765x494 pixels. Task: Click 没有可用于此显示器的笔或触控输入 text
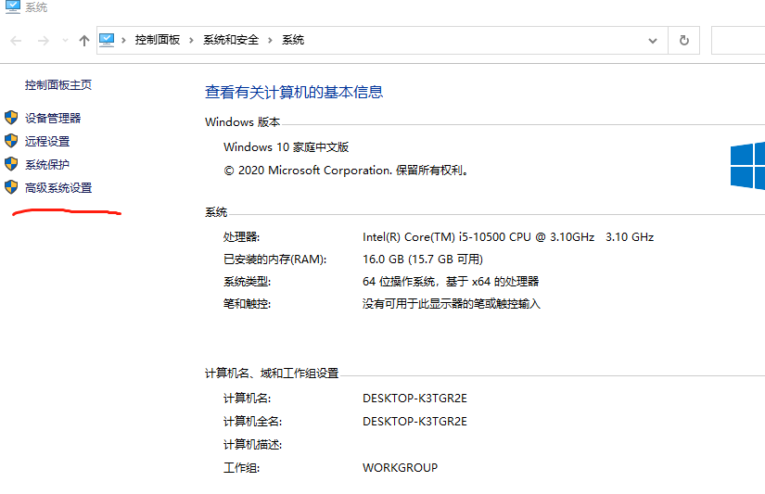(452, 304)
